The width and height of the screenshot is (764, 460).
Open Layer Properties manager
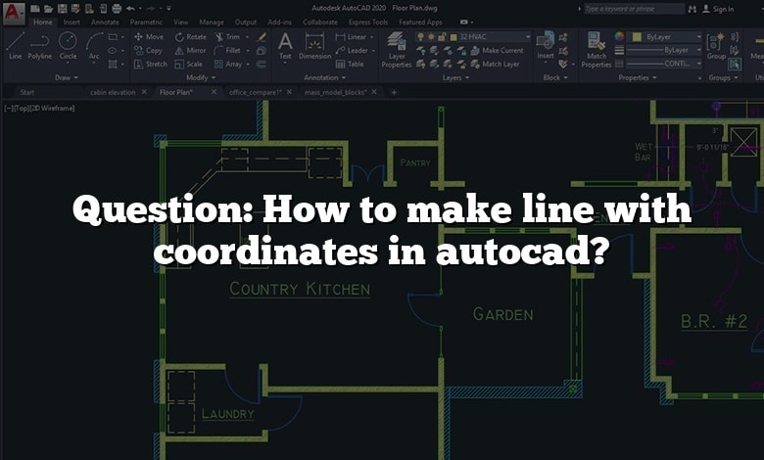pyautogui.click(x=397, y=50)
